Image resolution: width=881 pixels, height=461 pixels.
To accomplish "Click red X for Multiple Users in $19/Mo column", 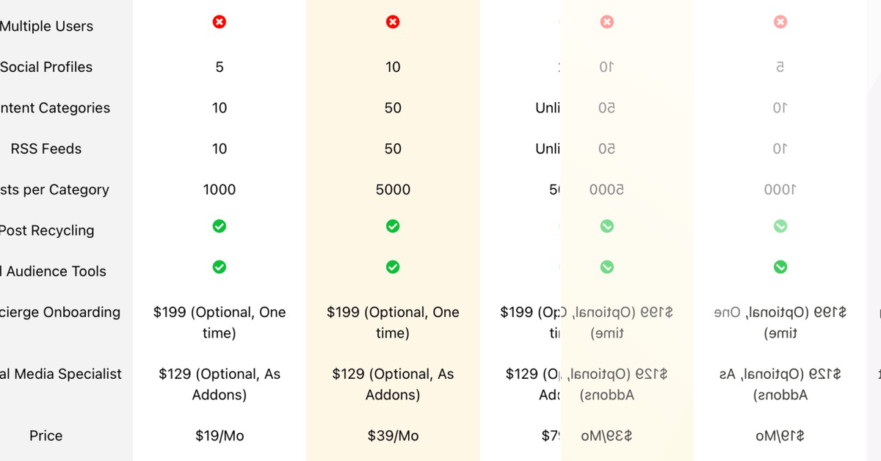I will 219,22.
